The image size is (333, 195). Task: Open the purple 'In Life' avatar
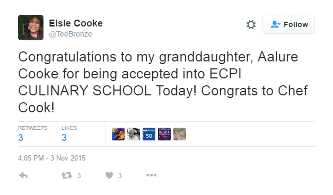[x=164, y=134]
